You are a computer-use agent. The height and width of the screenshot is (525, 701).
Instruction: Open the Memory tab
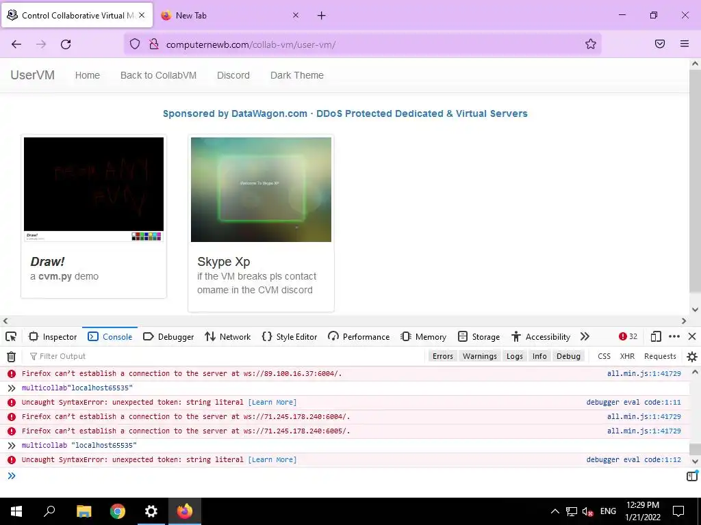pyautogui.click(x=423, y=336)
